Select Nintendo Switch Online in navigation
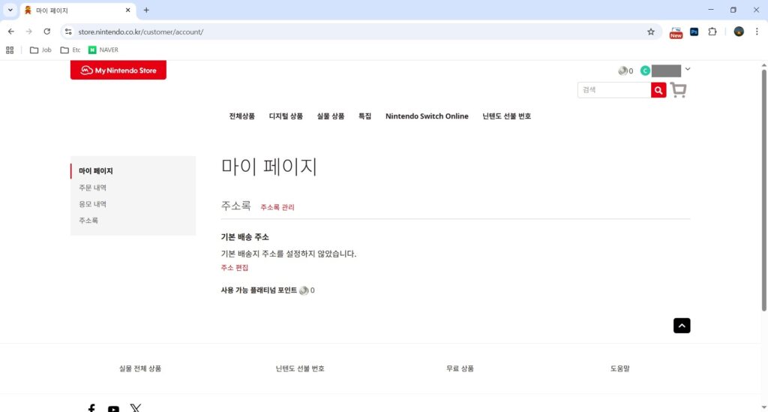Screen dimensions: 768x412 [x=427, y=116]
